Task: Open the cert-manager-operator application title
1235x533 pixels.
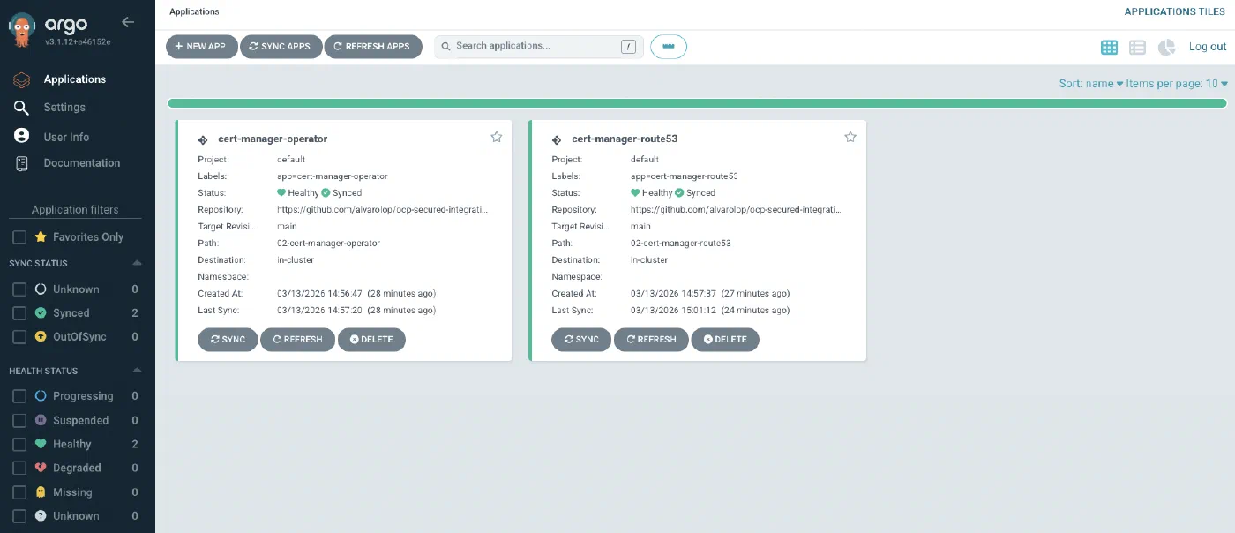Action: point(273,139)
